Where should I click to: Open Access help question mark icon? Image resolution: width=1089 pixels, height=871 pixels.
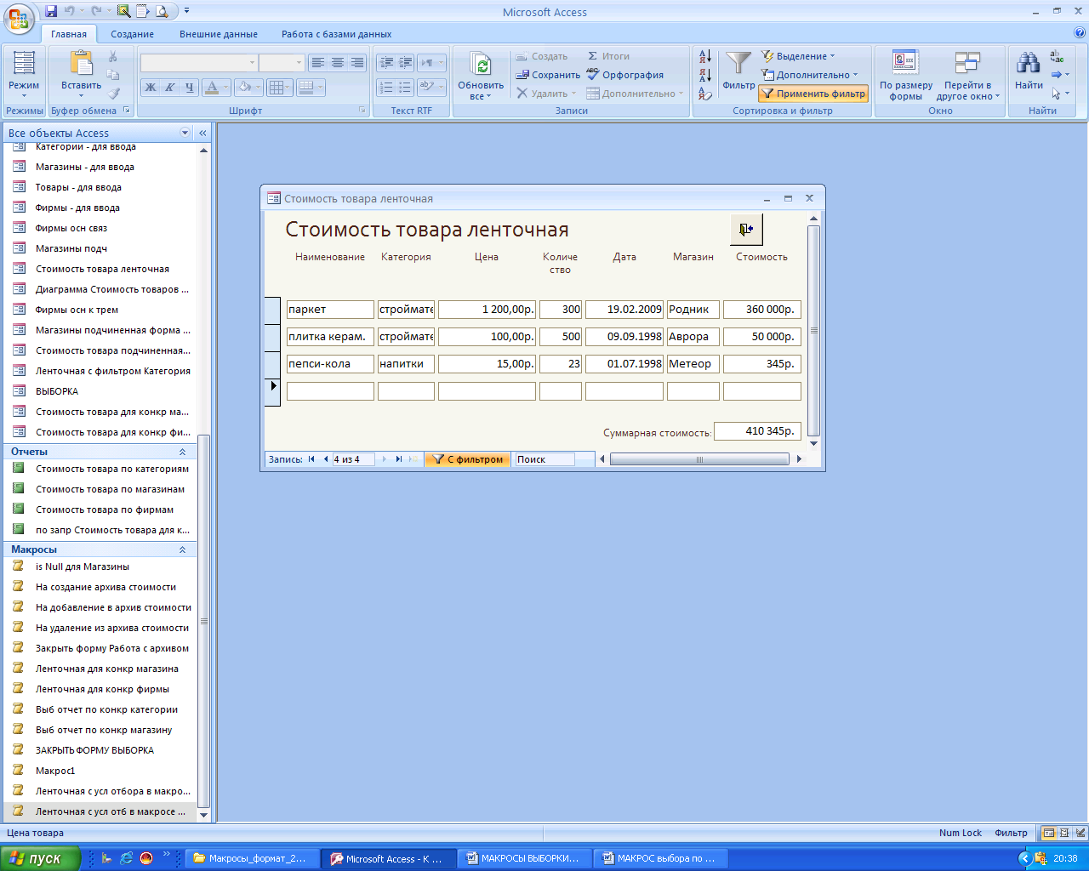coord(1079,33)
